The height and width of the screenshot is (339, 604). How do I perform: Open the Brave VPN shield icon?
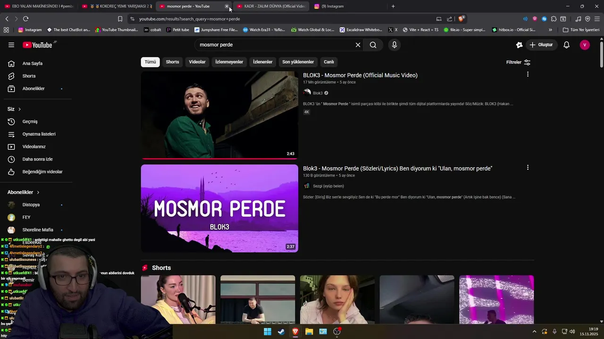(587, 19)
